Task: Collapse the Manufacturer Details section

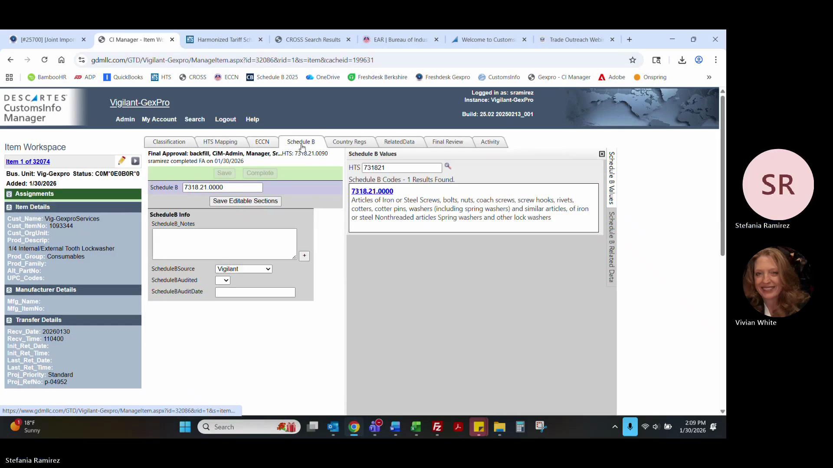Action: tap(9, 290)
